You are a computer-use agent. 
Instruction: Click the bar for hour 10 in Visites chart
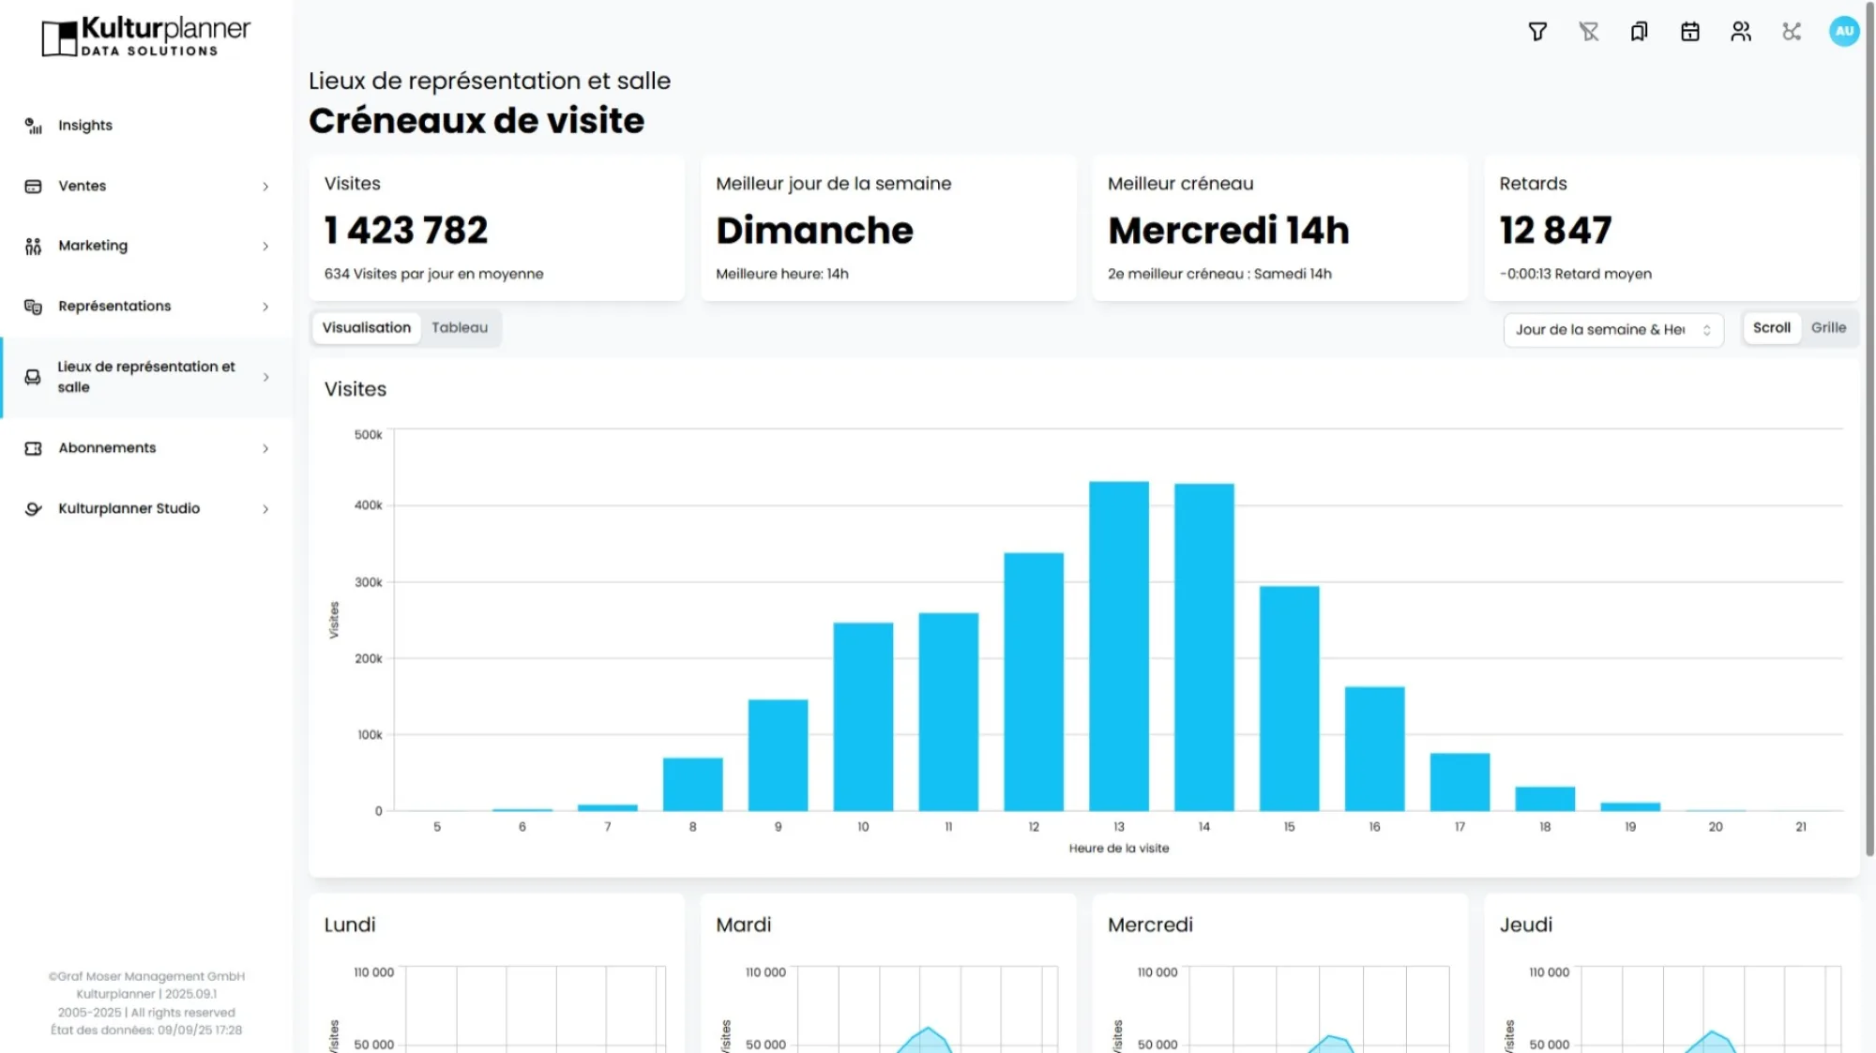coord(863,716)
